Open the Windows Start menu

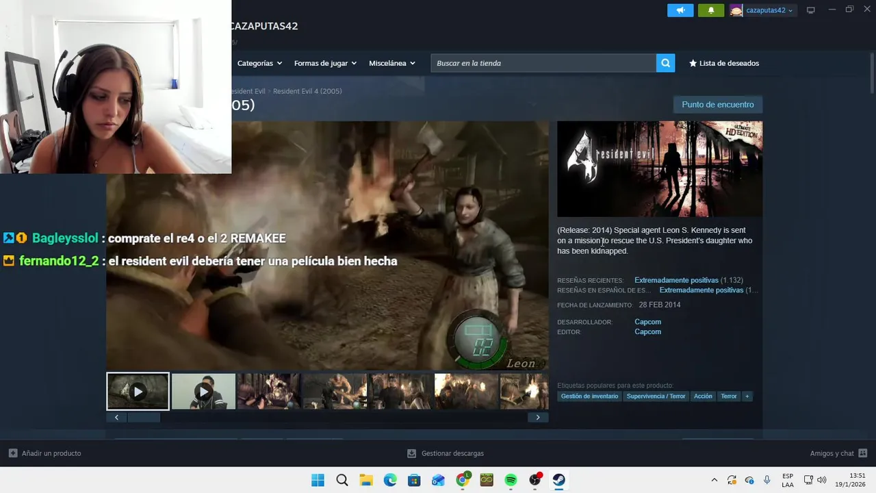coord(318,480)
